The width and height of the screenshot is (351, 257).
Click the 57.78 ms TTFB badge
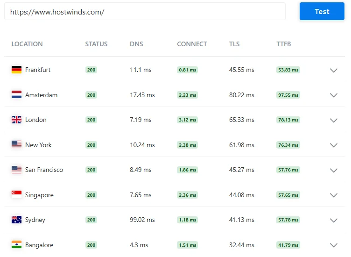pyautogui.click(x=288, y=220)
